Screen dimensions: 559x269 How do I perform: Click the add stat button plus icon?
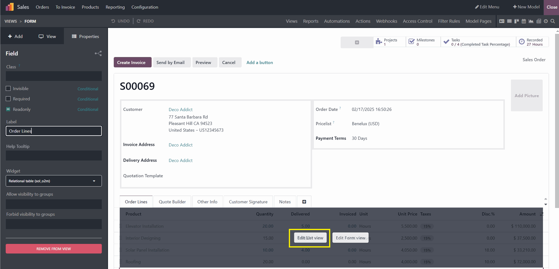(x=357, y=42)
